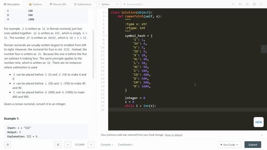The image size is (267, 150).
Task: Click the 'Example 1:' heading
Action: click(12, 118)
